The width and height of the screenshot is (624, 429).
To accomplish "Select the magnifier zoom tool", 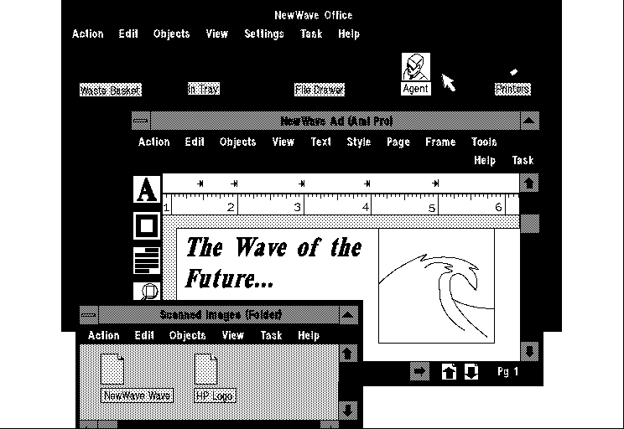I will pyautogui.click(x=148, y=291).
